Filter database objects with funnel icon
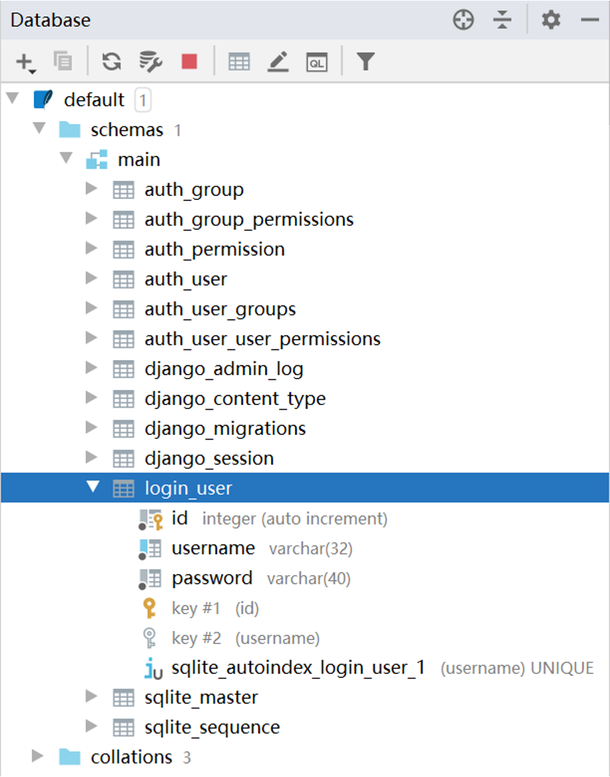Viewport: 610px width, 777px height. [x=365, y=61]
